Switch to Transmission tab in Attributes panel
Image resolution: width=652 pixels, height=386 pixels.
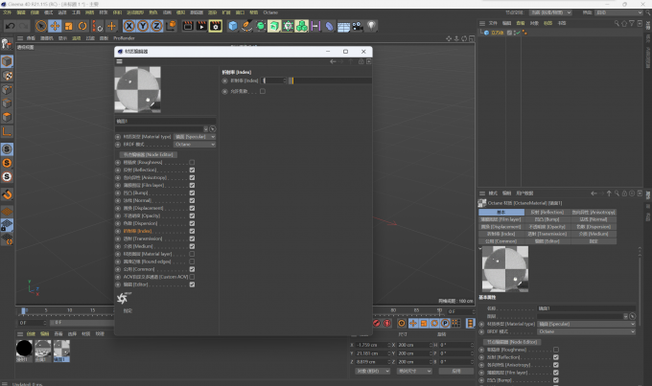[547, 234]
